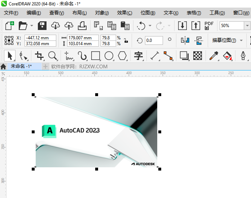The width and height of the screenshot is (251, 198).
Task: Open the 编辑(E) menu
Action: point(34,13)
